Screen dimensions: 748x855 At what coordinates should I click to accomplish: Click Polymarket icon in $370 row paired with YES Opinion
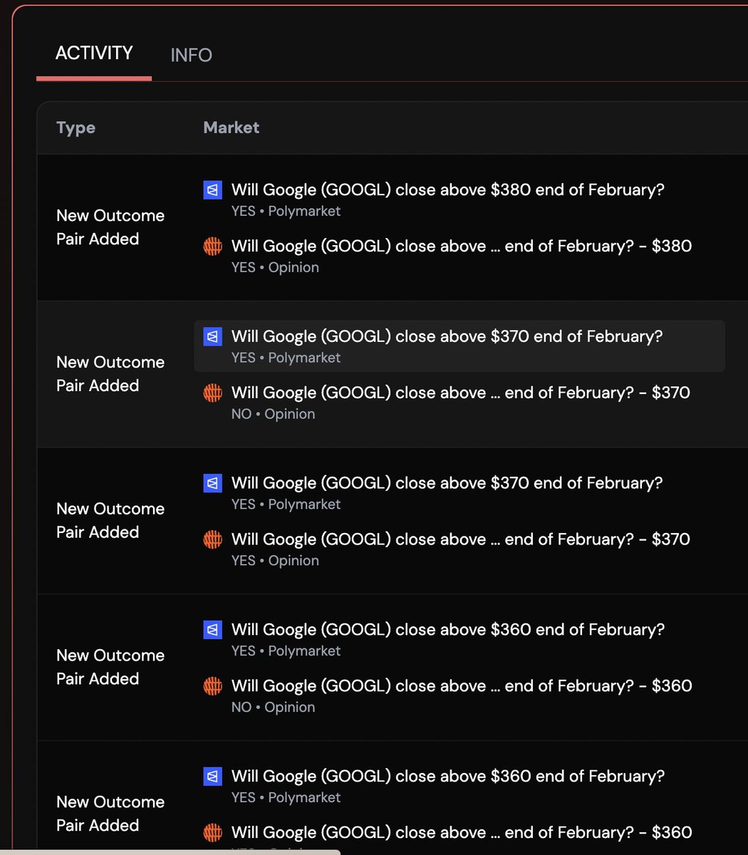(213, 484)
